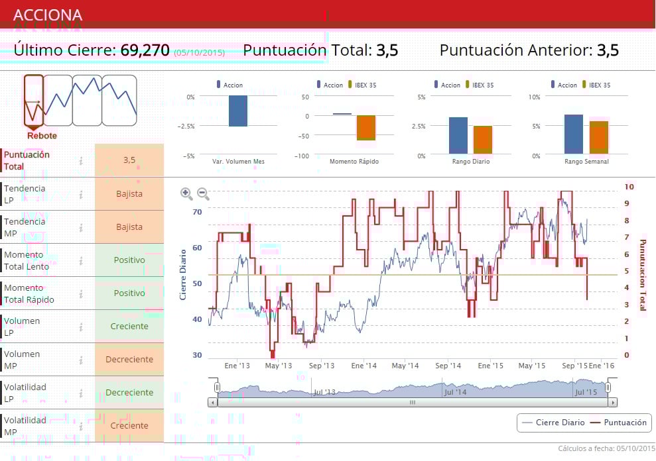Open info icon for Volumen MP
656x461 pixels.
[x=81, y=360]
